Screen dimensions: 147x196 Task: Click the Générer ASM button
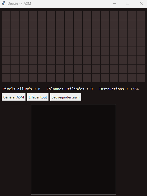point(14,97)
